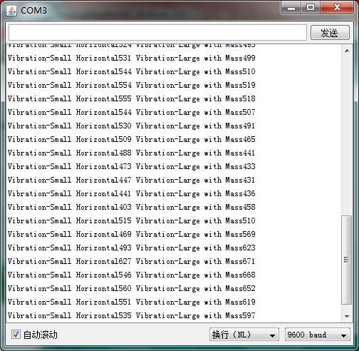
Task: Click the vertical scrollbar thumb
Action: (347, 260)
